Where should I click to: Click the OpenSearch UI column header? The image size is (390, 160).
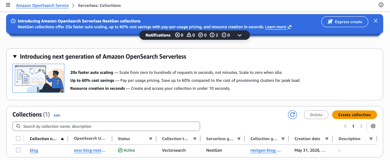(x=90, y=139)
